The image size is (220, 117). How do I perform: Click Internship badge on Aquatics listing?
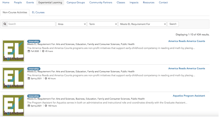(x=34, y=96)
